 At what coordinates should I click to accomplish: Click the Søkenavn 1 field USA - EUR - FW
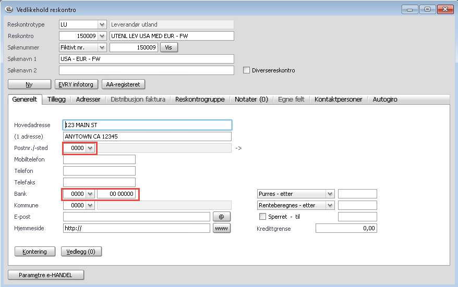[x=147, y=59]
